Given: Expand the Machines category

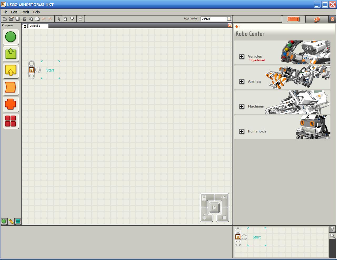Looking at the screenshot, I should coord(242,106).
